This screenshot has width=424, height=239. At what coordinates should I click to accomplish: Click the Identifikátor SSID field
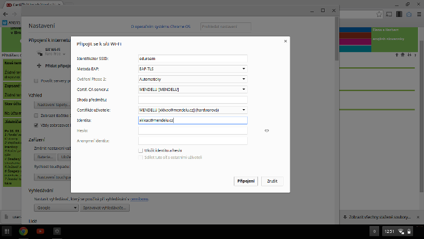pos(193,58)
